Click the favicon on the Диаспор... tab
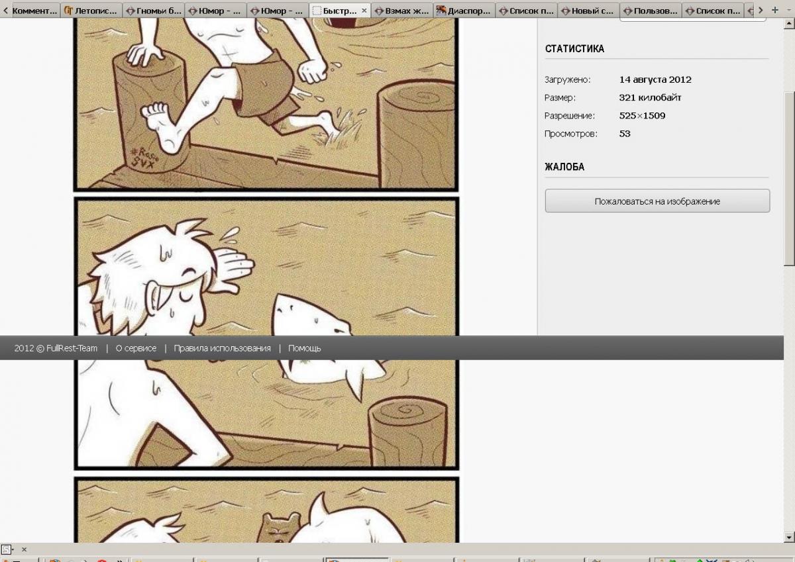Viewport: 795px width, 562px height. 441,11
